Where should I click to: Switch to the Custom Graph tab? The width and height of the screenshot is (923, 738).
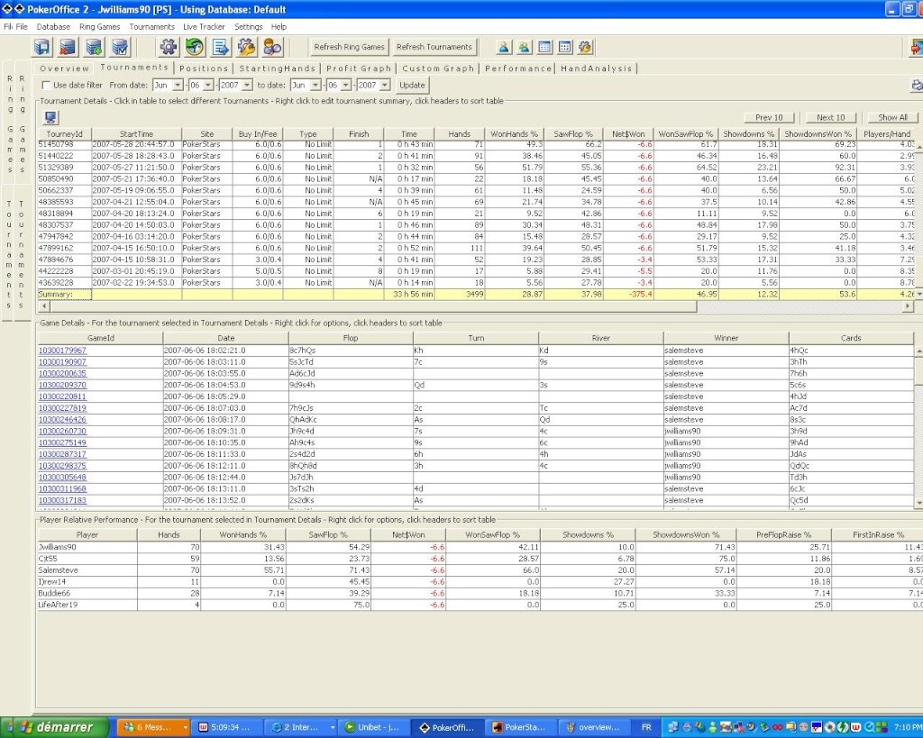pos(438,68)
